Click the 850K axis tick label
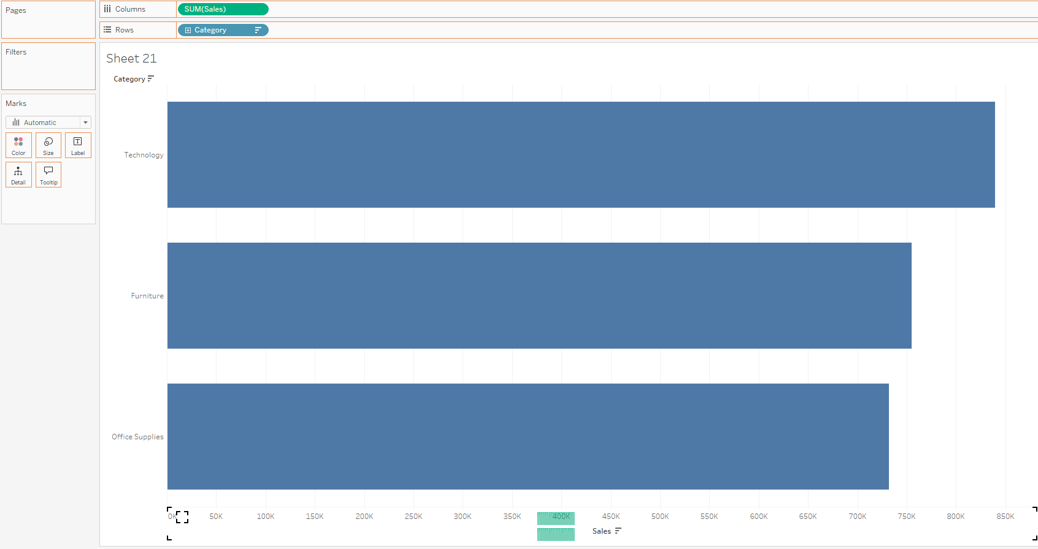Image resolution: width=1038 pixels, height=549 pixels. coord(1005,517)
